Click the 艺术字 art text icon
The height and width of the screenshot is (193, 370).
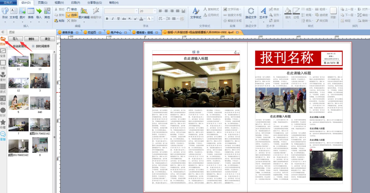[263, 13]
